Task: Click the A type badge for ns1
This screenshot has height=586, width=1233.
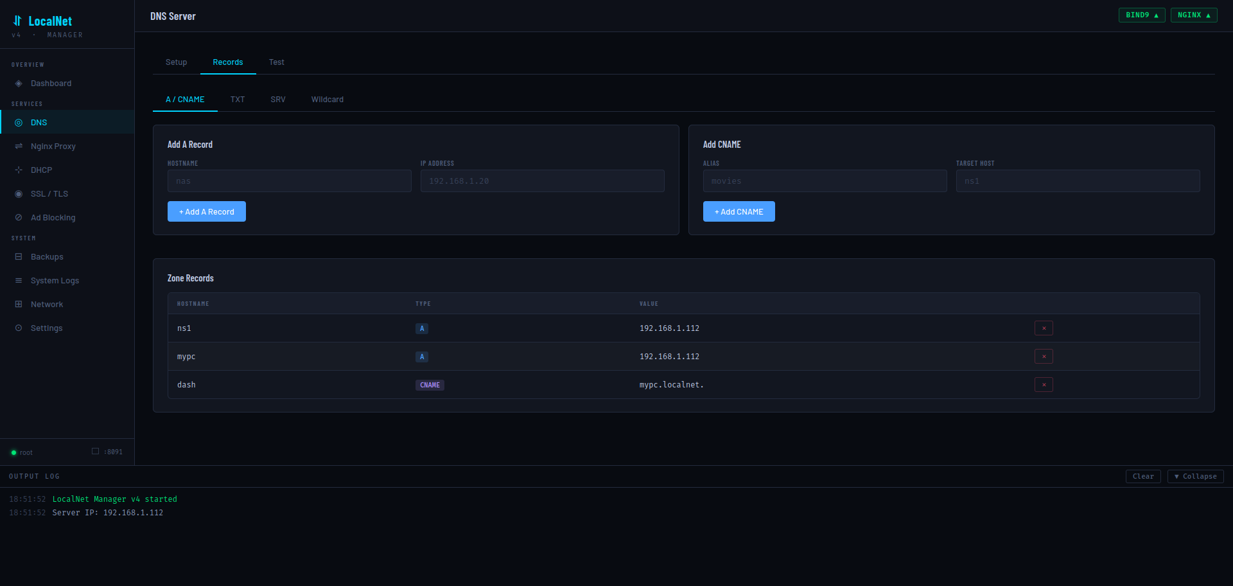Action: pos(422,329)
